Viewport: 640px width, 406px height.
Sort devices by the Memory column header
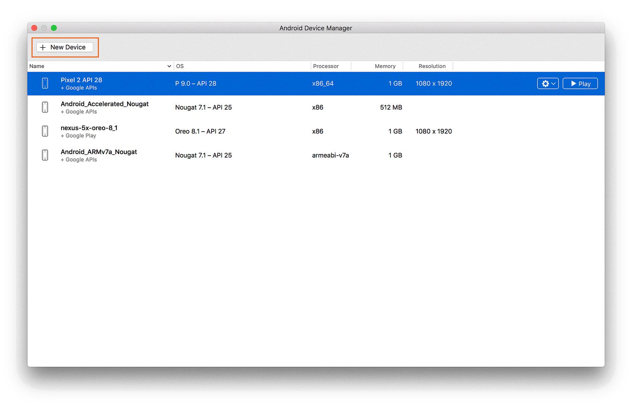385,66
